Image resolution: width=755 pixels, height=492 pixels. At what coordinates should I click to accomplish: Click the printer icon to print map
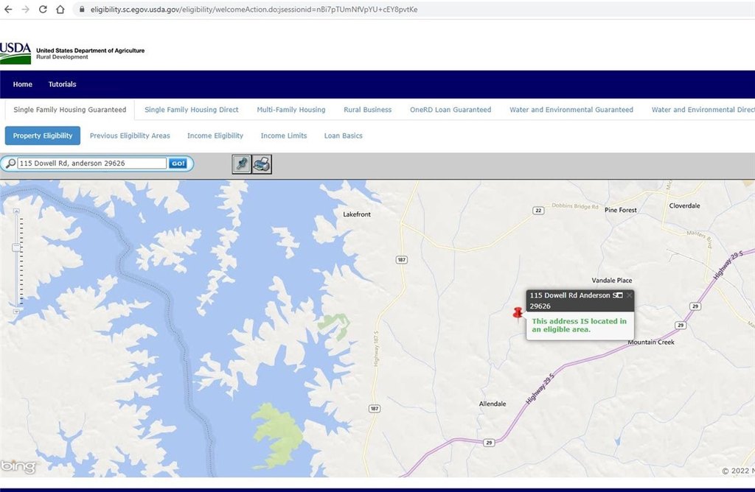tap(262, 164)
